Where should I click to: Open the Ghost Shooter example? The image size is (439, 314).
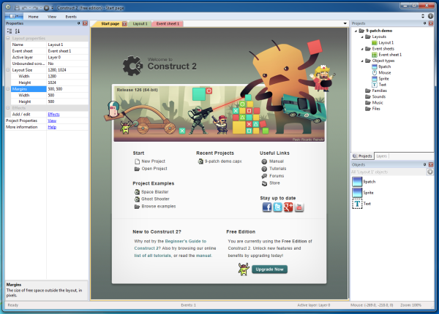[x=152, y=199]
